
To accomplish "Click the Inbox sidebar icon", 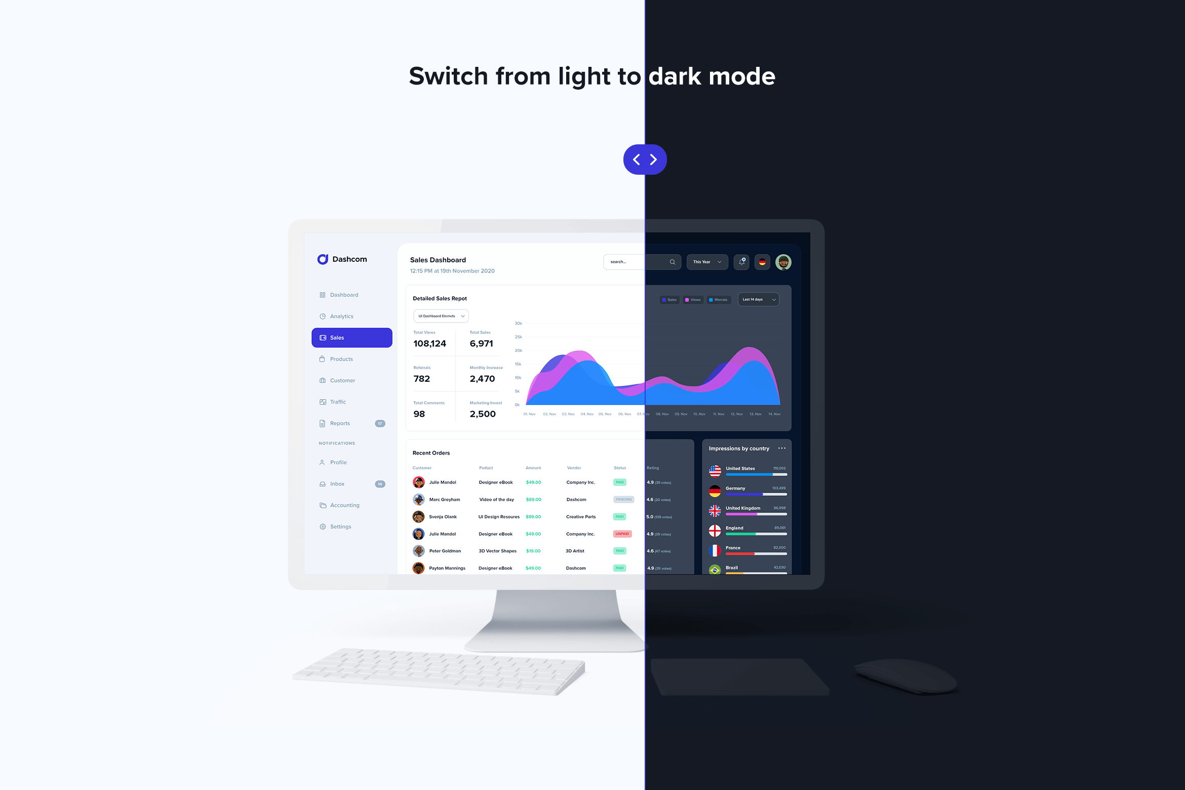I will click(323, 484).
